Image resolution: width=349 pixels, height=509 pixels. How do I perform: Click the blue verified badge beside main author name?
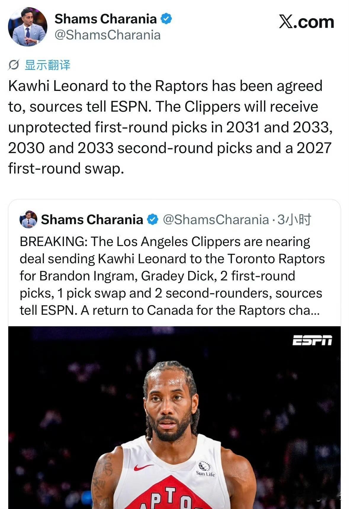pos(166,19)
